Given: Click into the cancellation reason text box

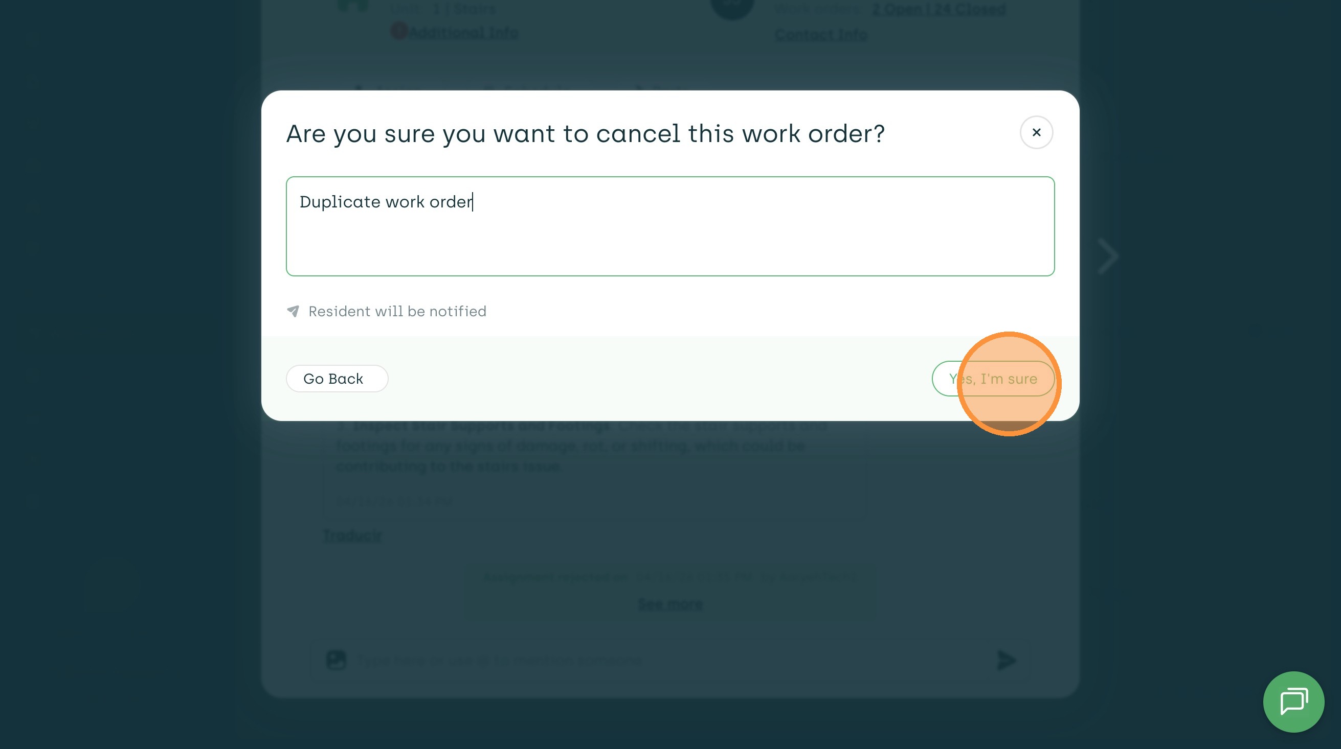Looking at the screenshot, I should [x=670, y=226].
